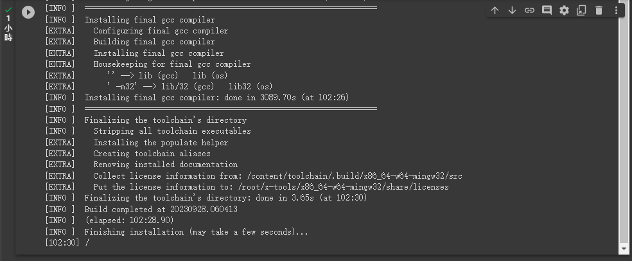Click the "Finishing installation" output line
Viewport: 632px width, 261px height.
(x=196, y=232)
